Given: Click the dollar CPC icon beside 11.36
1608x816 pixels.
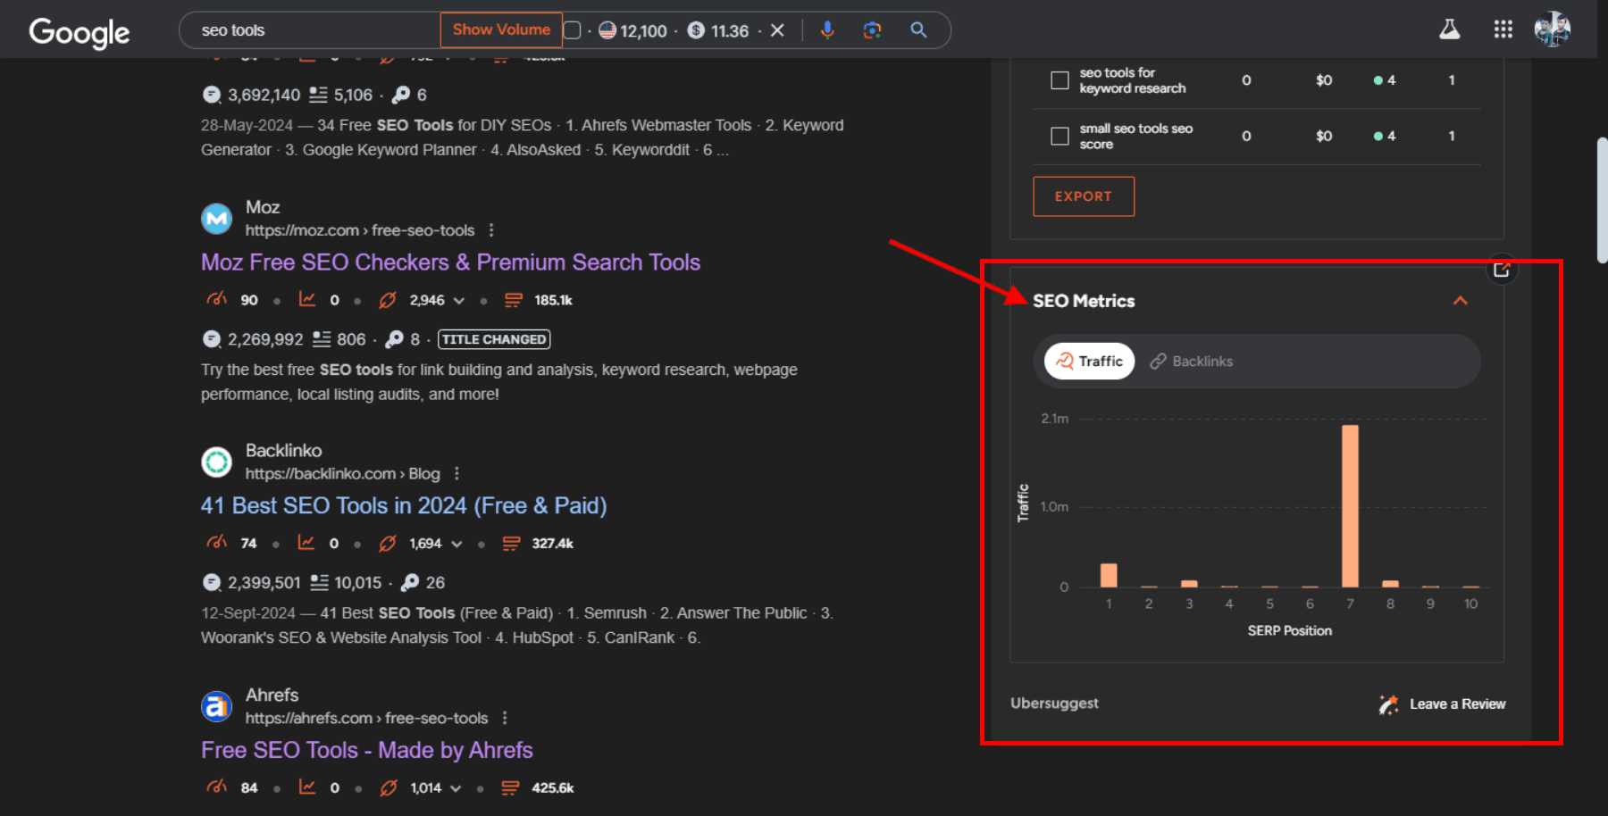Looking at the screenshot, I should [x=696, y=30].
